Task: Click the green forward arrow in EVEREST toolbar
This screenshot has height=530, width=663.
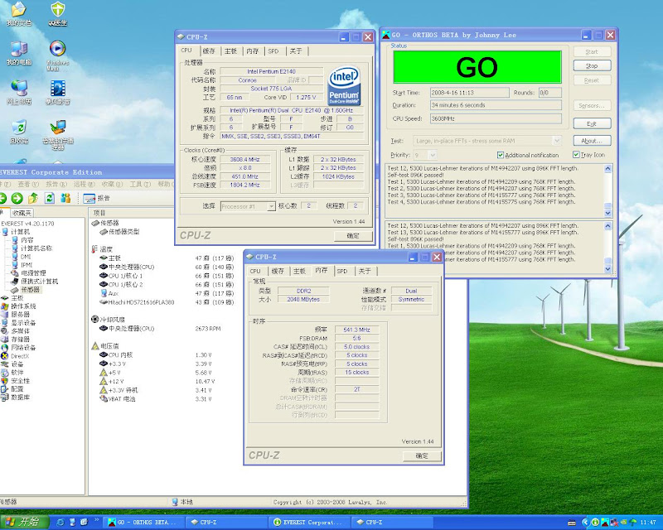Action: click(x=16, y=198)
